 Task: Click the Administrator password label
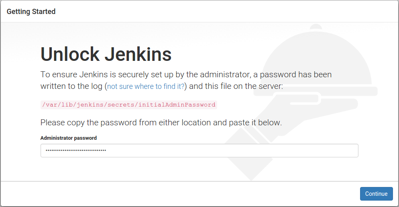69,138
